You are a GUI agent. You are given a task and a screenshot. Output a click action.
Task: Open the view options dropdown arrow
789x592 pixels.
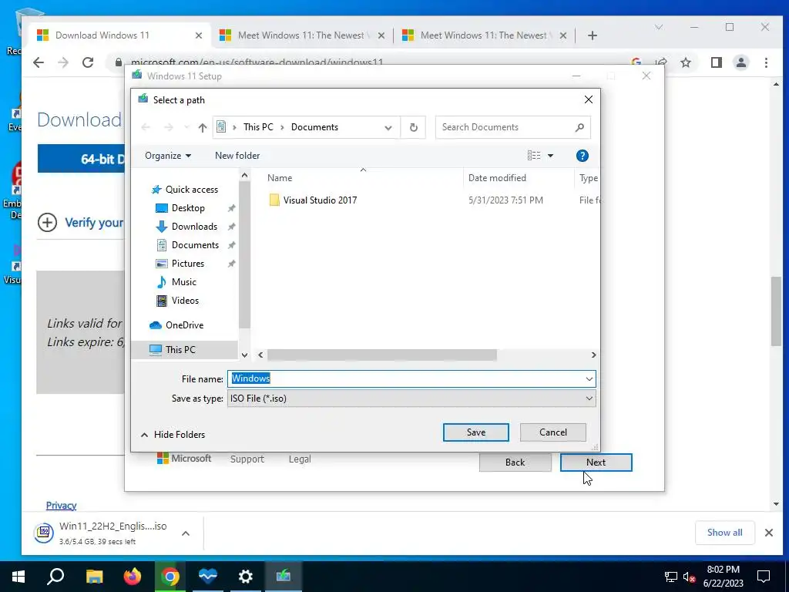click(x=550, y=156)
